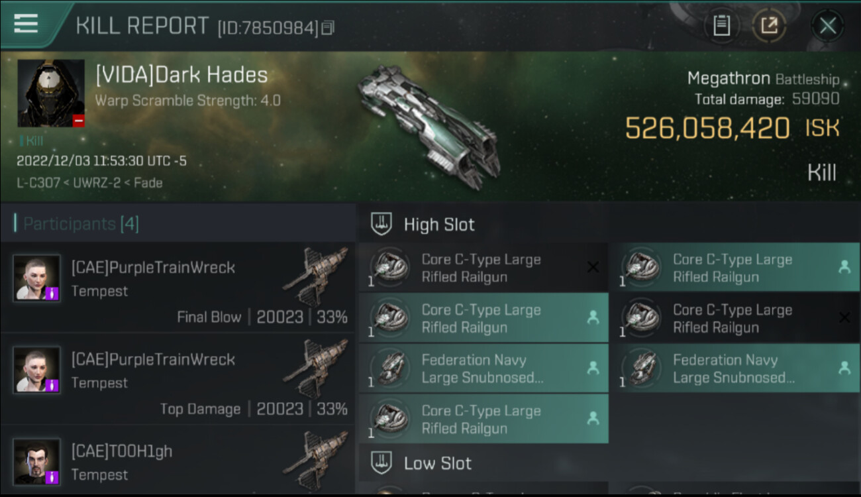Screen dimensions: 861x497
Task: Click the Megathron ship image
Action: pos(429,126)
